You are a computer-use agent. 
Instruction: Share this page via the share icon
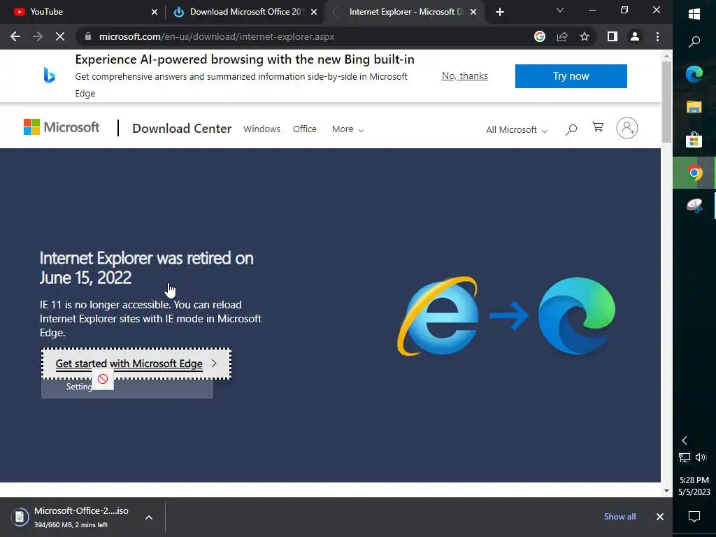pos(562,36)
